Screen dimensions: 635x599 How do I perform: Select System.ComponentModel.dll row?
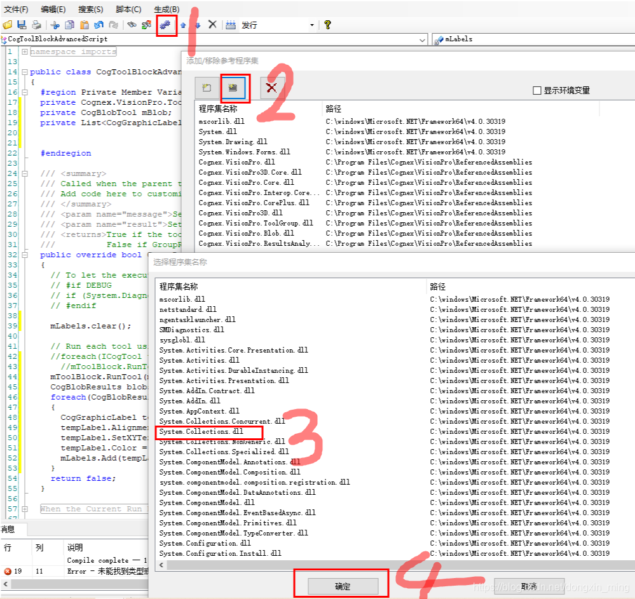tap(207, 502)
